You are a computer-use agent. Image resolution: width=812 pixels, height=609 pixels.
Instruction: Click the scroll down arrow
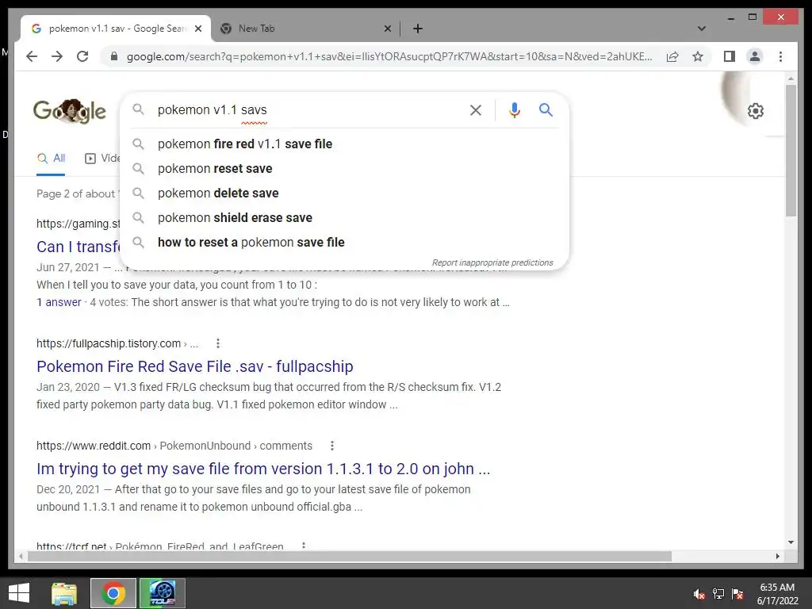(x=791, y=542)
